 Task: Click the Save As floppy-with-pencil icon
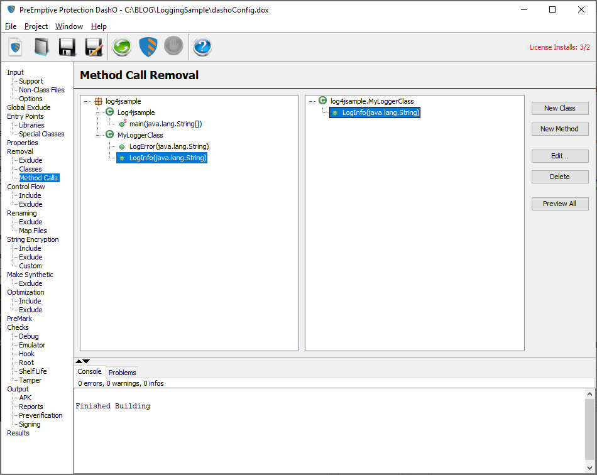94,47
